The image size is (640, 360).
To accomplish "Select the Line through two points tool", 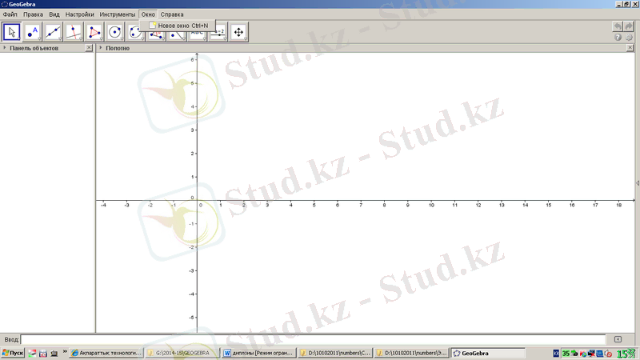I will (53, 32).
